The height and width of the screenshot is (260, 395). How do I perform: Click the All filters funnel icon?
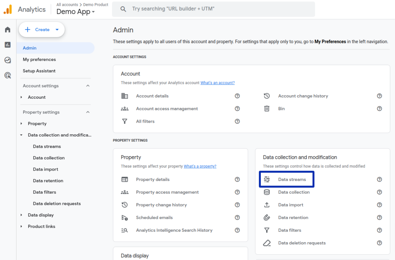(125, 122)
